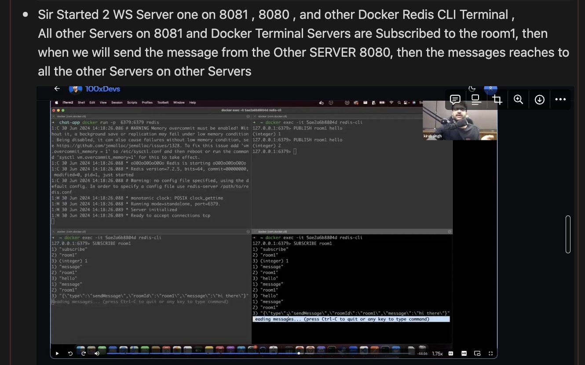Open the Help menu in iTerm2

tap(193, 102)
